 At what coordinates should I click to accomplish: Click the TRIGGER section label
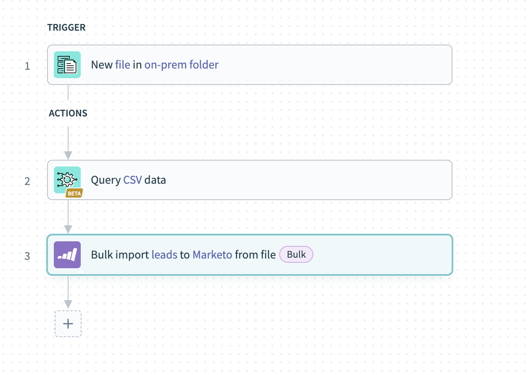click(66, 27)
